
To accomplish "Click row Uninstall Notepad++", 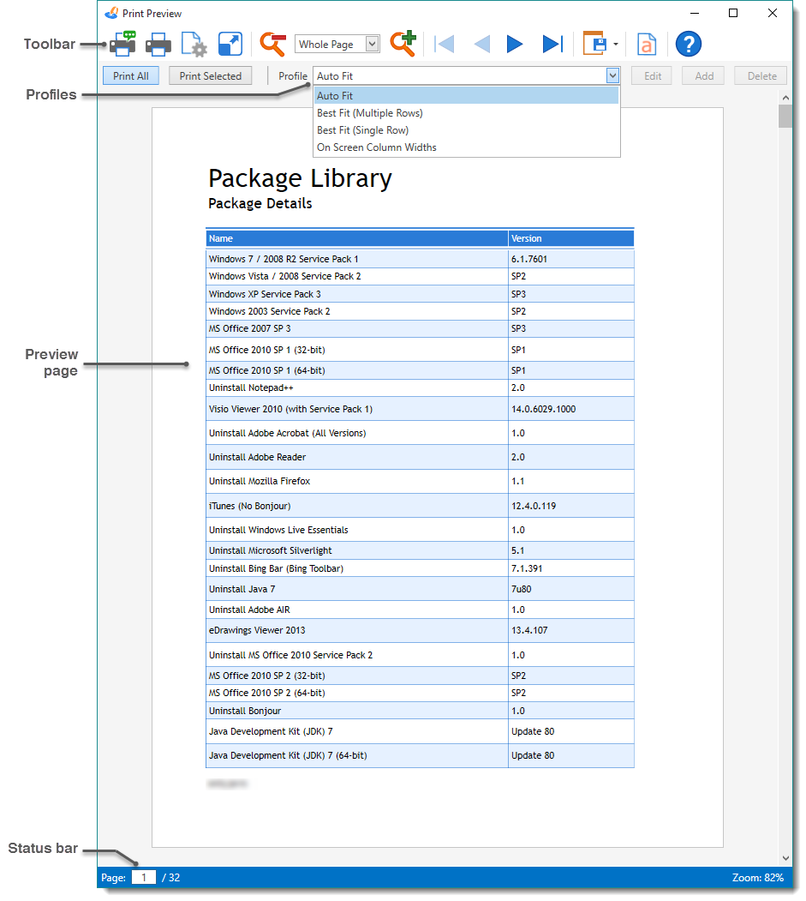I will coord(420,387).
